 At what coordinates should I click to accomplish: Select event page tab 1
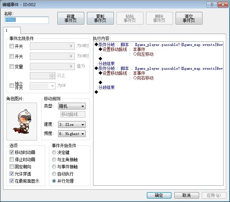click(12, 30)
